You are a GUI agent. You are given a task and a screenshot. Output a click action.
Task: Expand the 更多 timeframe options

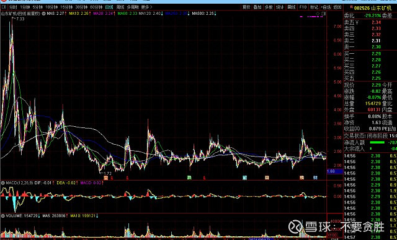pyautogui.click(x=146, y=7)
